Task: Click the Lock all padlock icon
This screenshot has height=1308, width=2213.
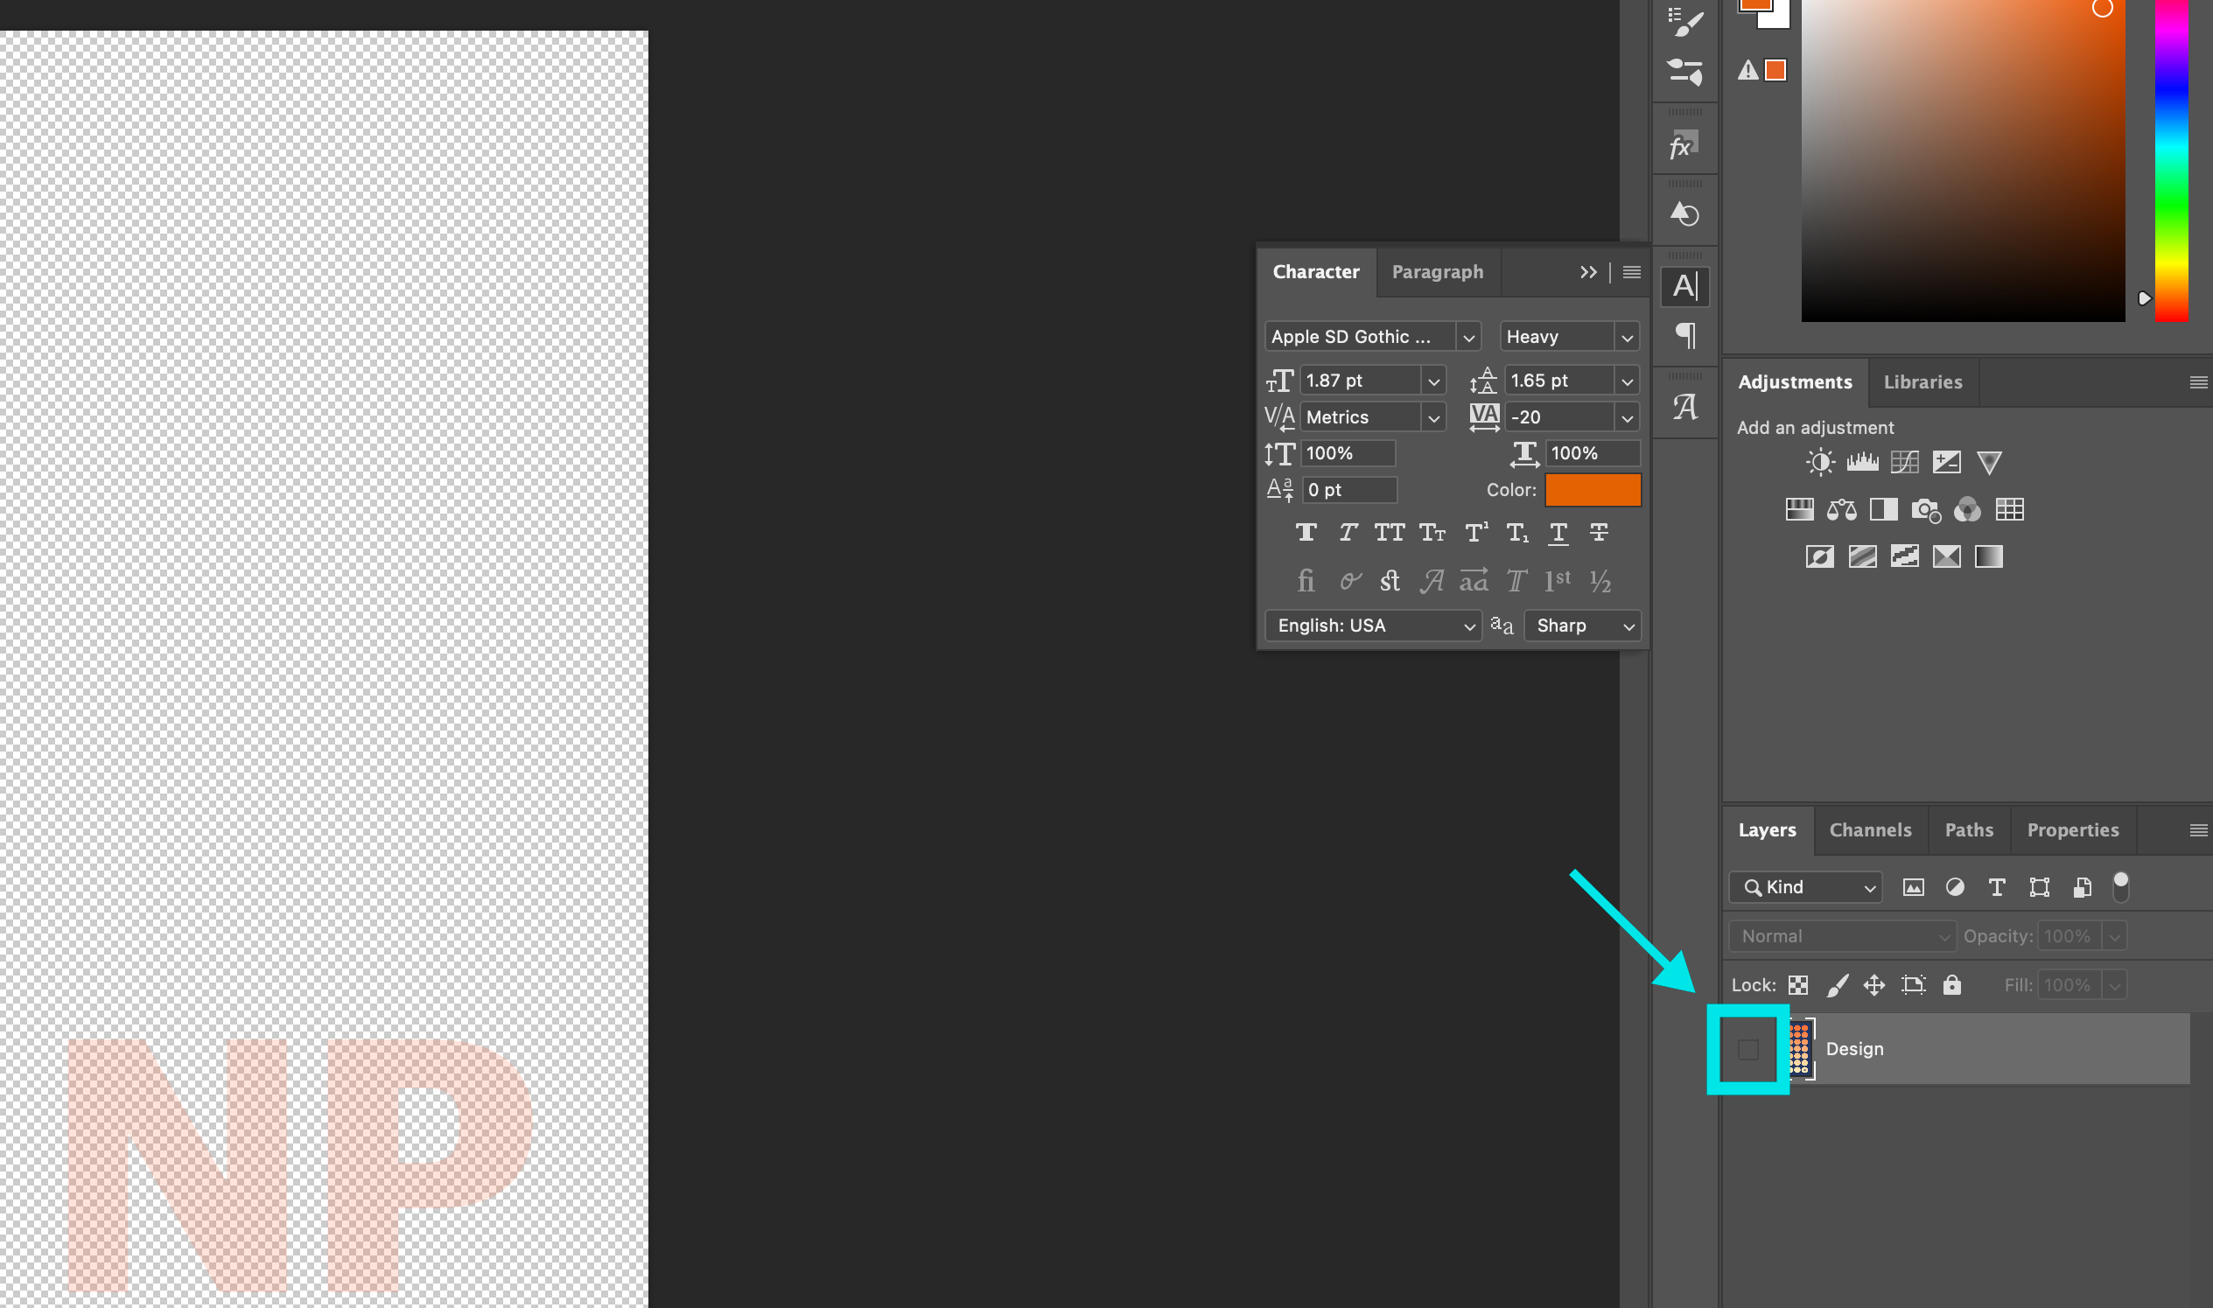Action: pyautogui.click(x=1951, y=984)
